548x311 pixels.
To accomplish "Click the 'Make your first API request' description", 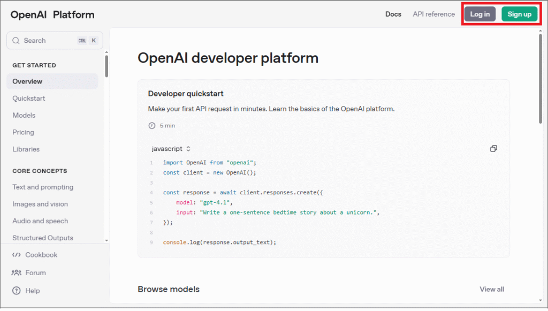I will pos(271,109).
